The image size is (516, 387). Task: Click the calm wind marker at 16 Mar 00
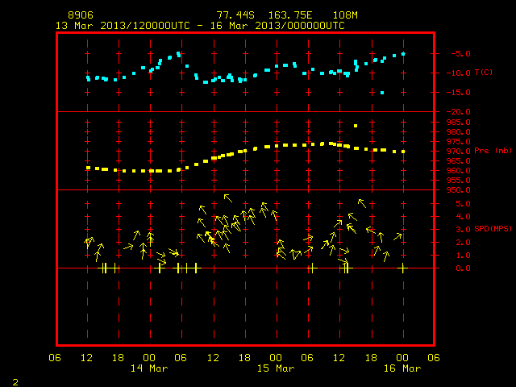403,268
